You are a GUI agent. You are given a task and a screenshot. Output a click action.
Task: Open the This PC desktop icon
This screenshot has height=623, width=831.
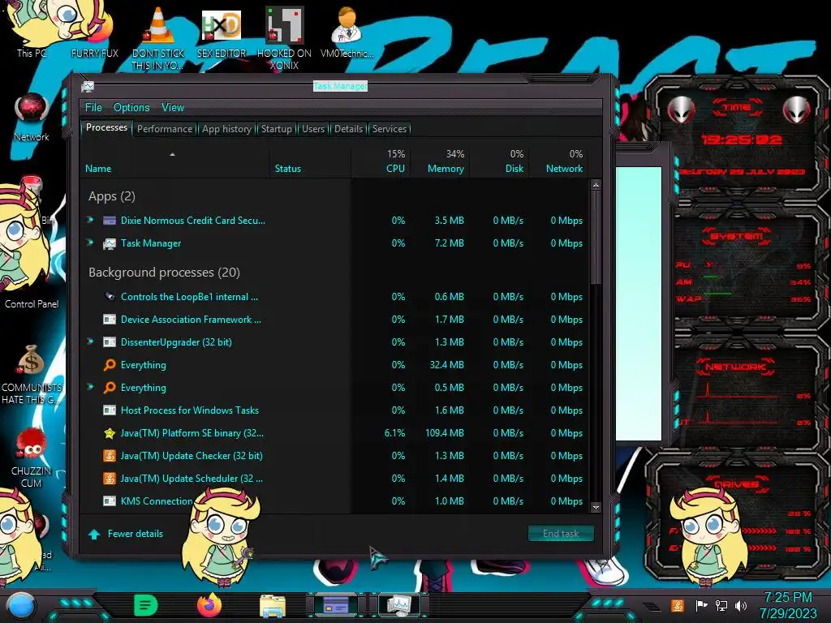pos(32,29)
